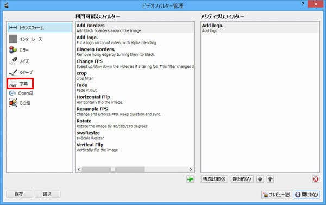
Task: Select the インターレース category icon
Action: coord(13,39)
